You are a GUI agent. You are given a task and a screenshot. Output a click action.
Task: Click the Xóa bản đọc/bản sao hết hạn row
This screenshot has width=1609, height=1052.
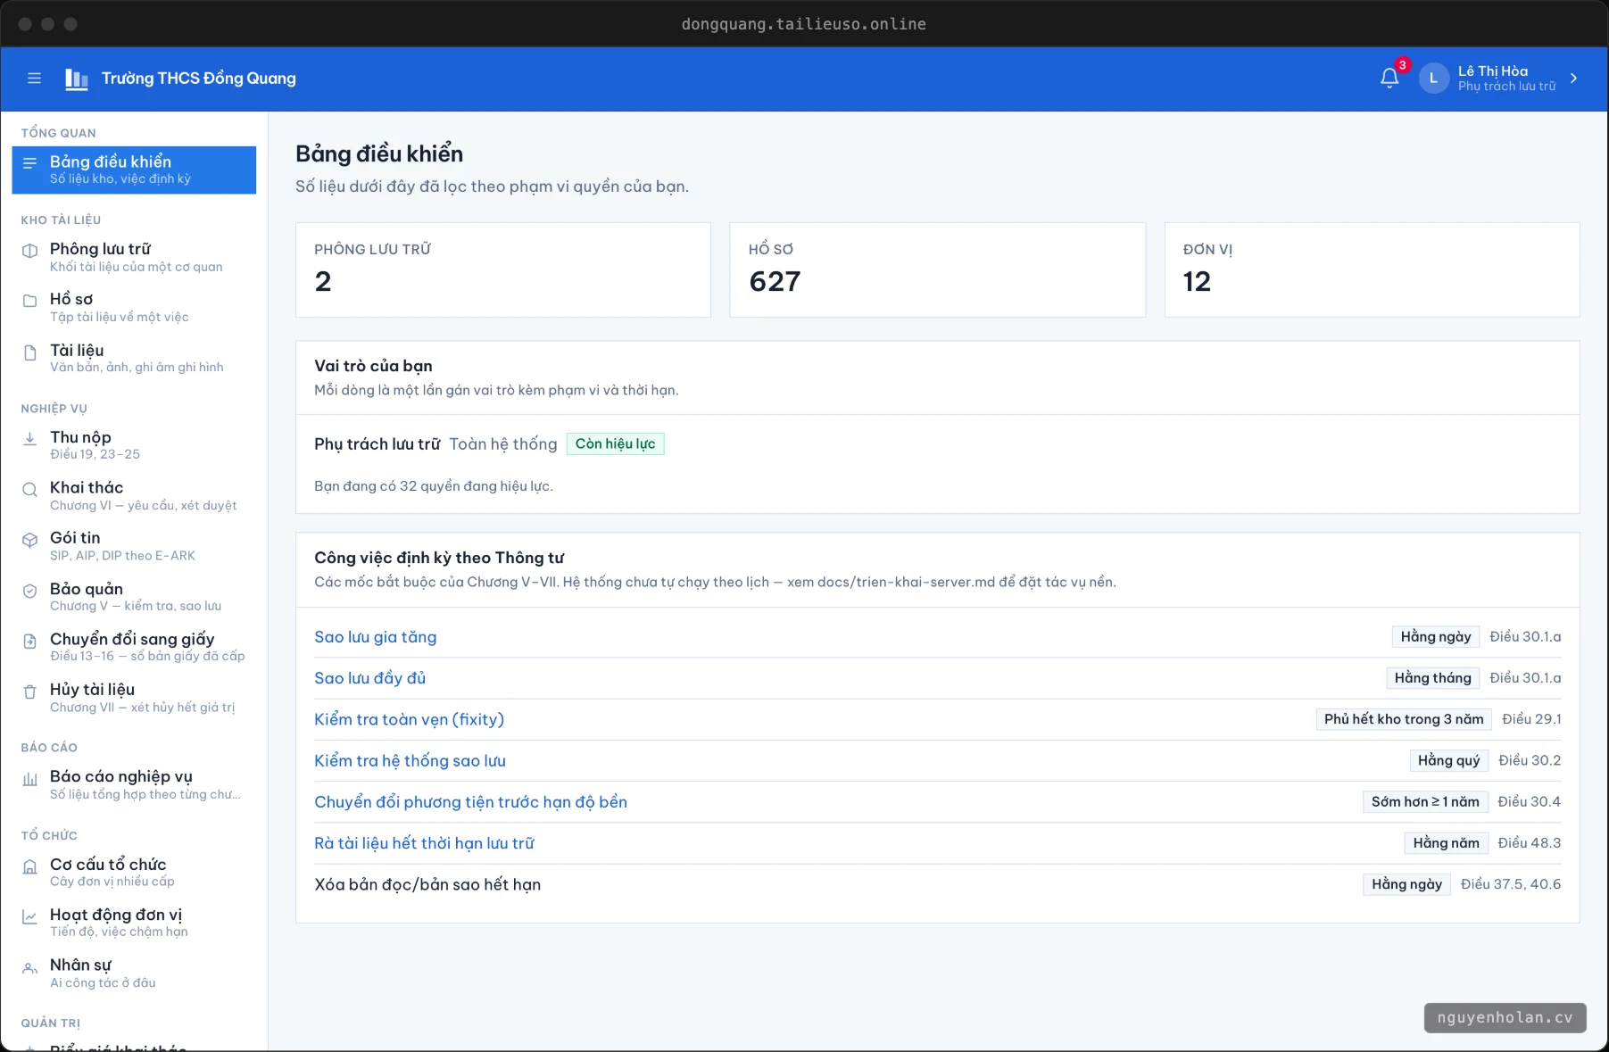pyautogui.click(x=938, y=884)
